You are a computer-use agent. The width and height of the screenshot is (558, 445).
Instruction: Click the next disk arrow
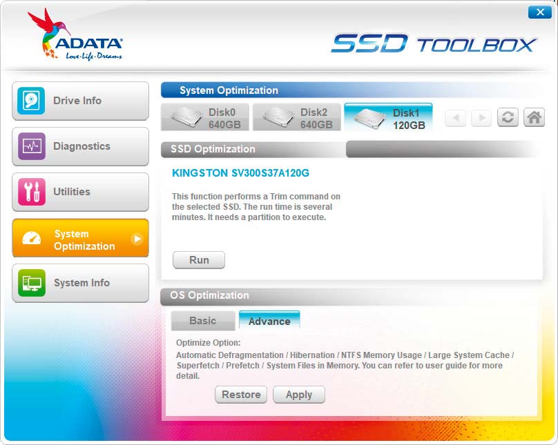tap(481, 117)
